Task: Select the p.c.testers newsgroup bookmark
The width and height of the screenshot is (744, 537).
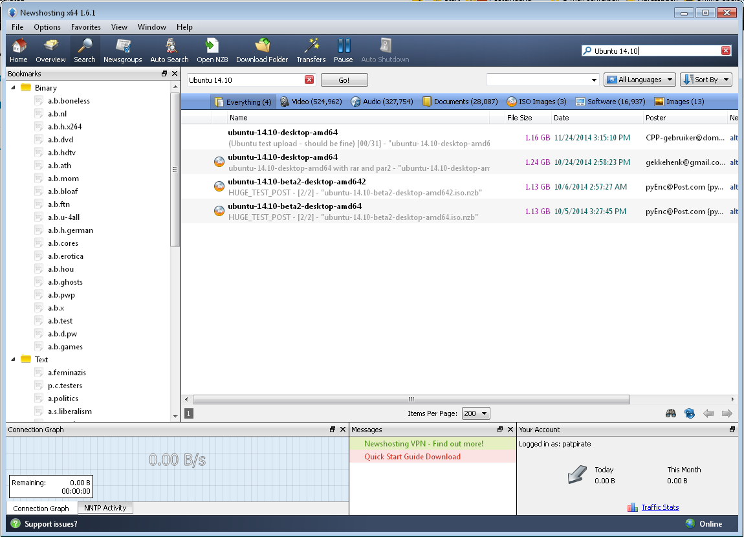Action: (65, 386)
